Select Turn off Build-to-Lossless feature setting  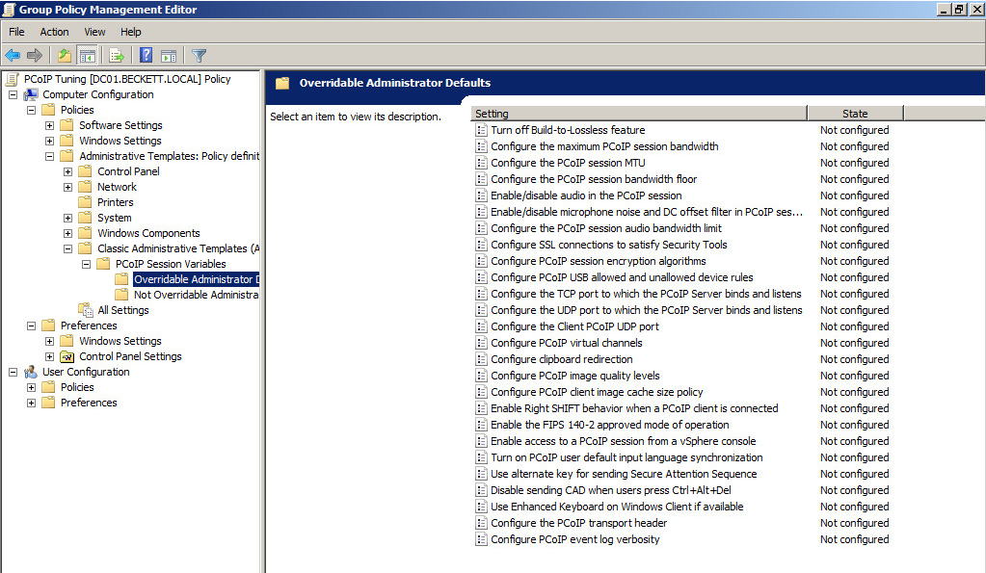click(567, 130)
